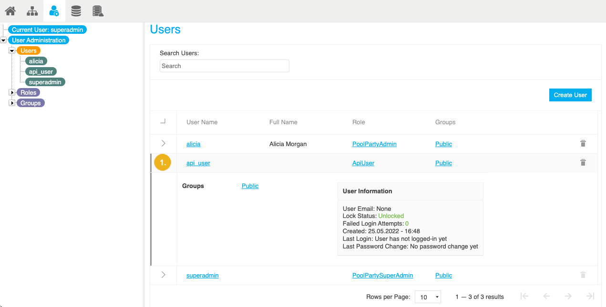606x307 pixels.
Task: Select the user administration icon
Action: pyautogui.click(x=54, y=10)
